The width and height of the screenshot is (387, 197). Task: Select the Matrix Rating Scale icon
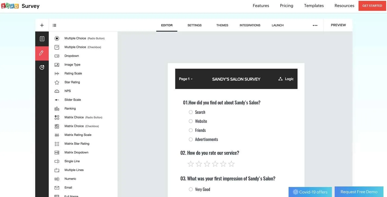coord(57,135)
